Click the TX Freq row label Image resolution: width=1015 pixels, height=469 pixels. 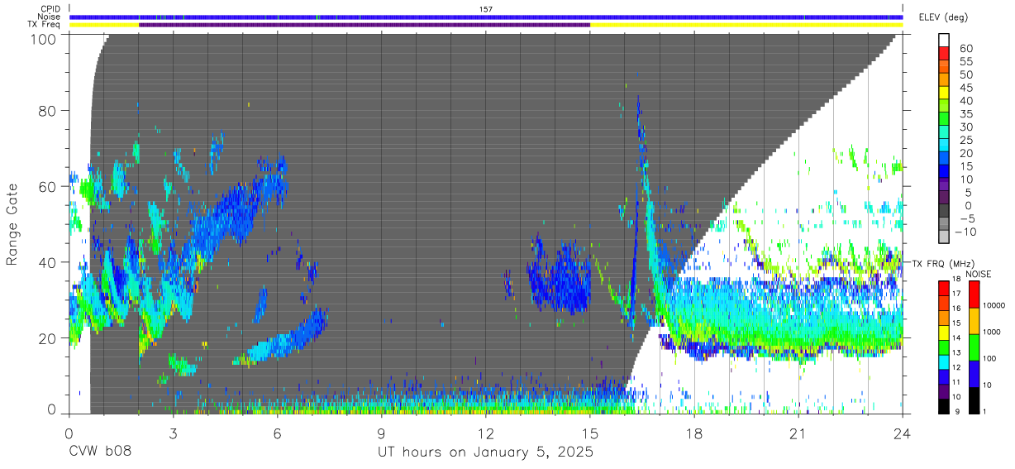point(44,25)
